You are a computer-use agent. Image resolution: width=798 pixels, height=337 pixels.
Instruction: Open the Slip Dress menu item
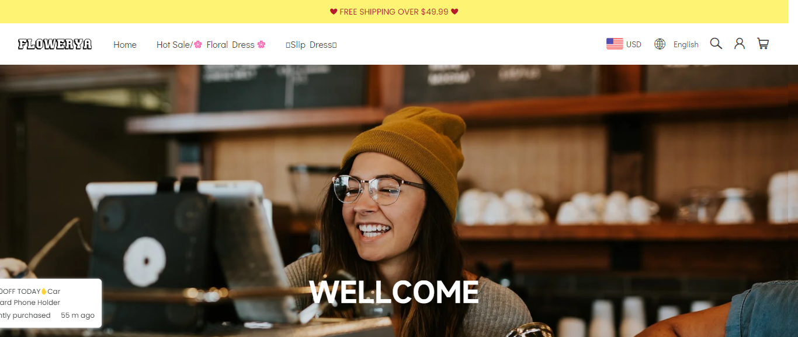(311, 45)
